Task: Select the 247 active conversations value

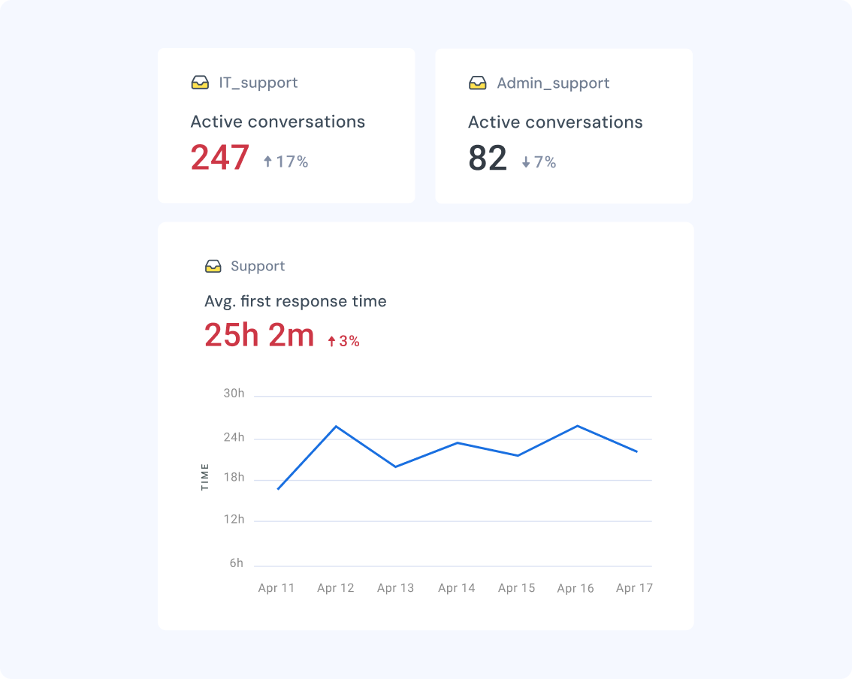Action: tap(220, 158)
